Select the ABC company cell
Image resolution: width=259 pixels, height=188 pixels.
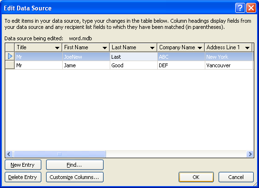[x=181, y=57]
